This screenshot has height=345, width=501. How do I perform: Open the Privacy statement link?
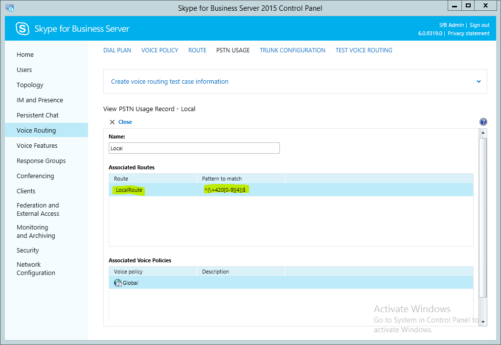point(468,33)
